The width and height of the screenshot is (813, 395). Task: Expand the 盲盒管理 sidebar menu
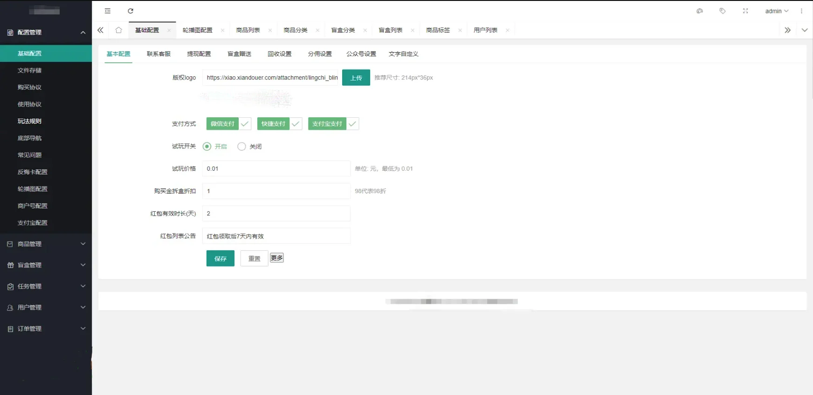pyautogui.click(x=46, y=265)
